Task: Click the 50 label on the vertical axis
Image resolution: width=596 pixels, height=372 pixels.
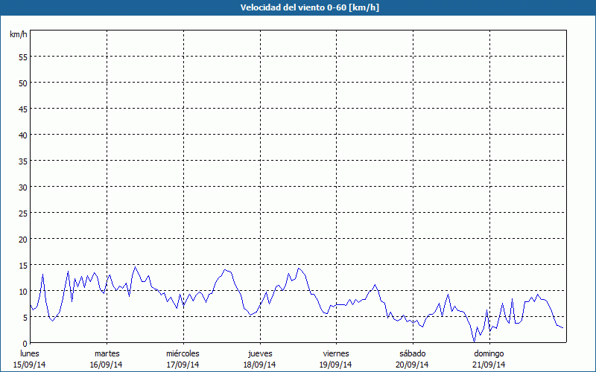Action: pos(22,83)
